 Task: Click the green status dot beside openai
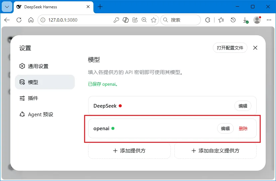click(x=113, y=128)
